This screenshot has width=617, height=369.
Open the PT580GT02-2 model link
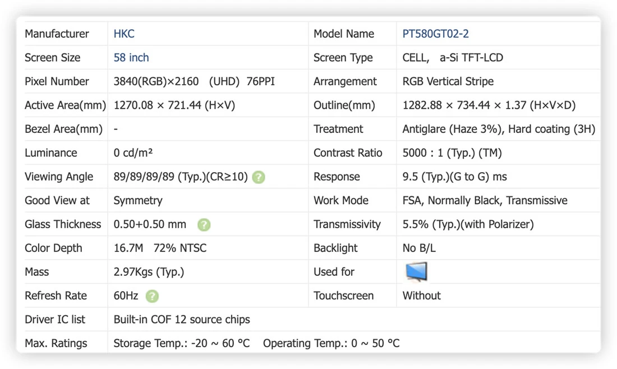point(435,34)
